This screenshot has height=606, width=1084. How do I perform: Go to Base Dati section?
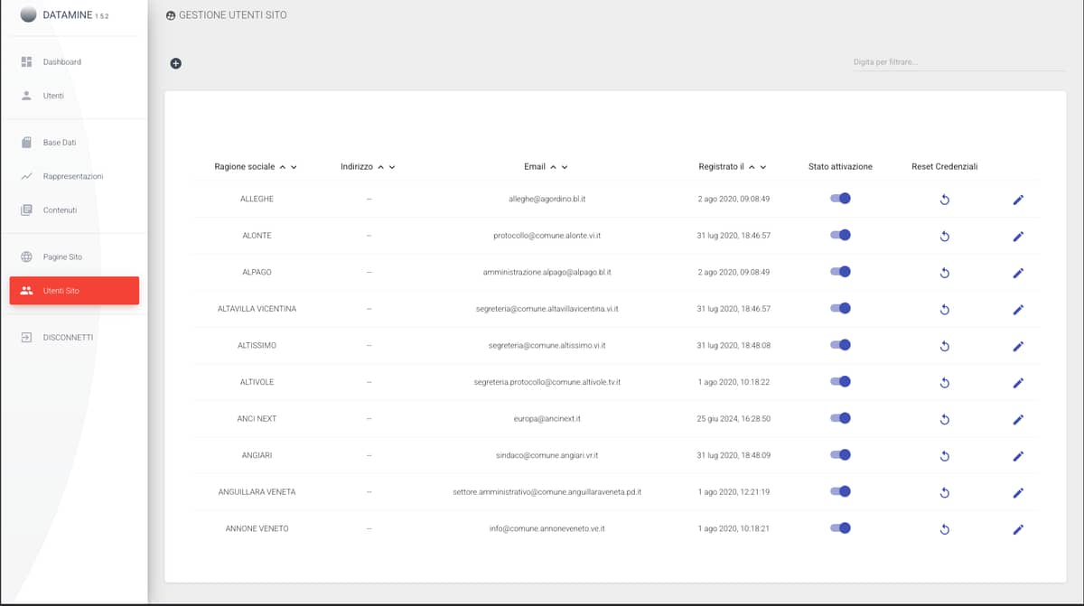74,143
